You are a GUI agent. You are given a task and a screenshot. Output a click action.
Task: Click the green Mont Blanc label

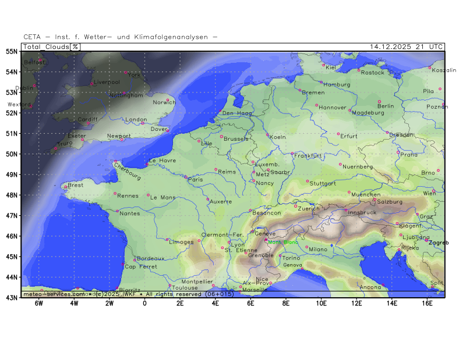tap(283, 242)
